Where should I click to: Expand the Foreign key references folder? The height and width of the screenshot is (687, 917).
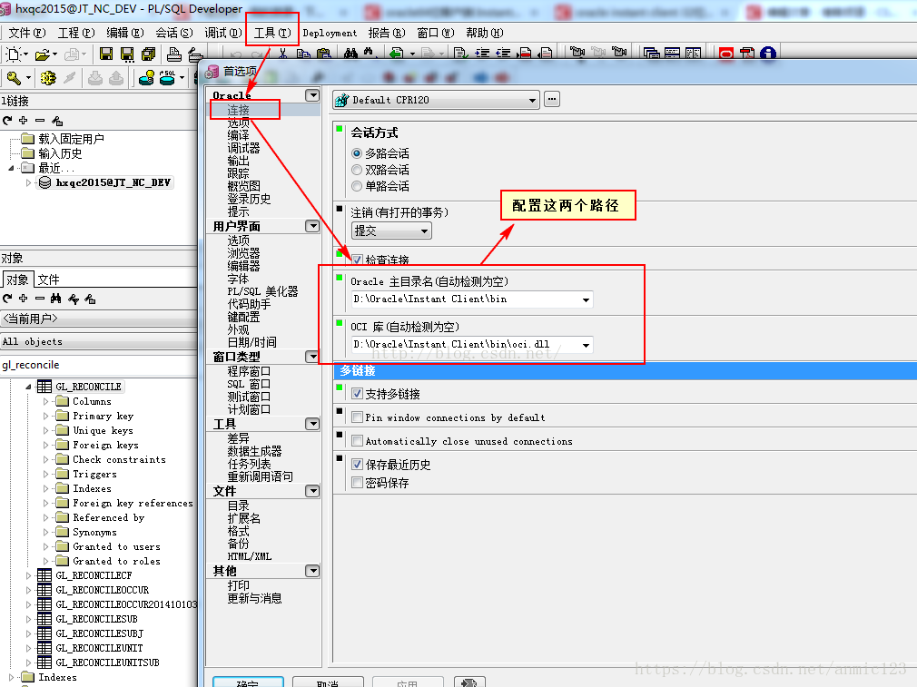click(x=45, y=503)
